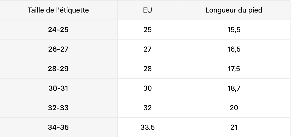Image resolution: width=292 pixels, height=137 pixels.
Task: Click EU size 28 cell
Action: pos(148,69)
